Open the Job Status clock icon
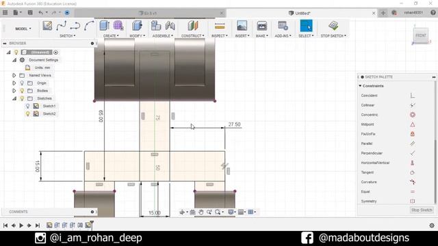 (x=394, y=13)
